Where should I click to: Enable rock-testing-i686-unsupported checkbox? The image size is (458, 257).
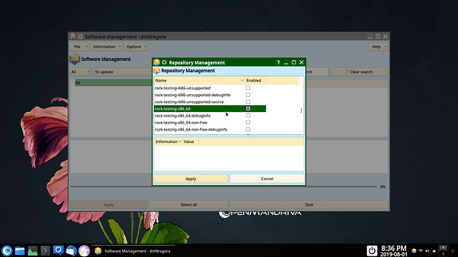248,87
